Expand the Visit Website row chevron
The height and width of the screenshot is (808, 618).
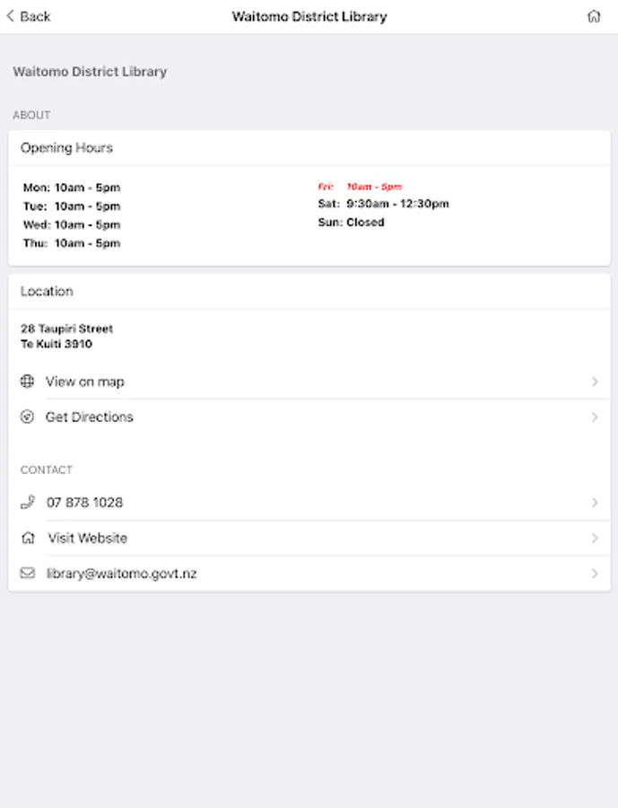click(x=595, y=538)
